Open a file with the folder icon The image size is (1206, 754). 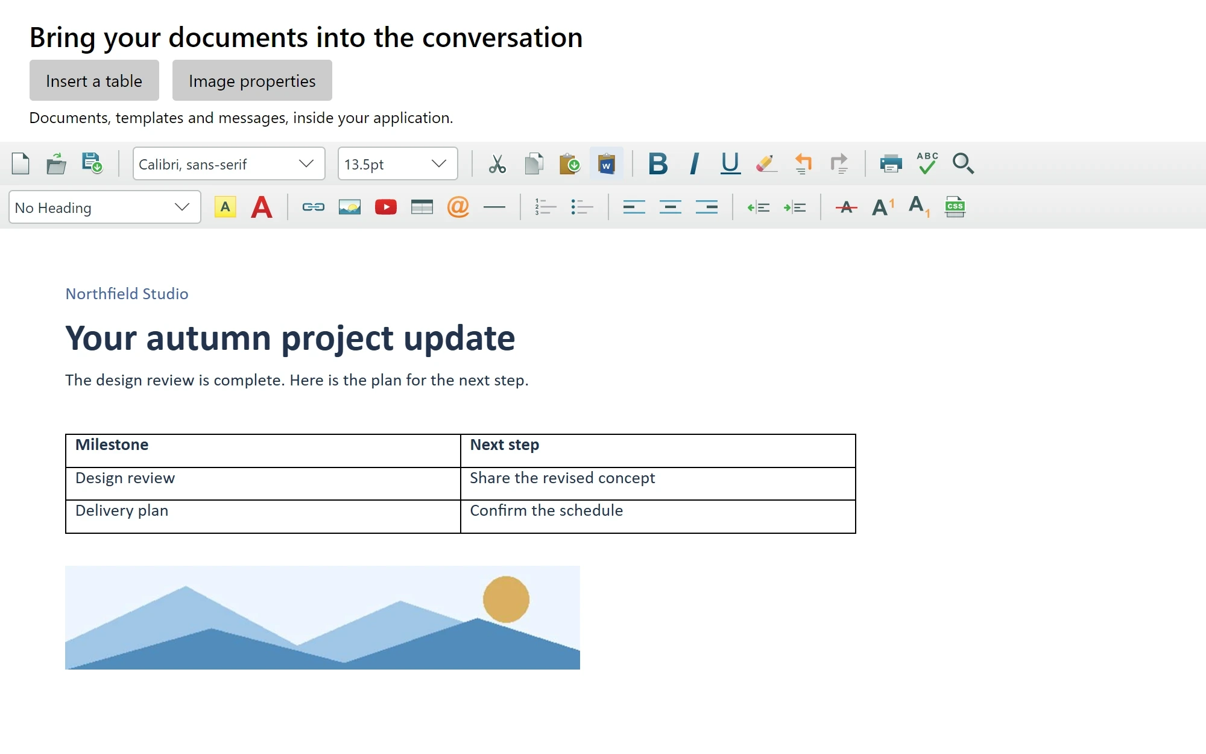(56, 163)
